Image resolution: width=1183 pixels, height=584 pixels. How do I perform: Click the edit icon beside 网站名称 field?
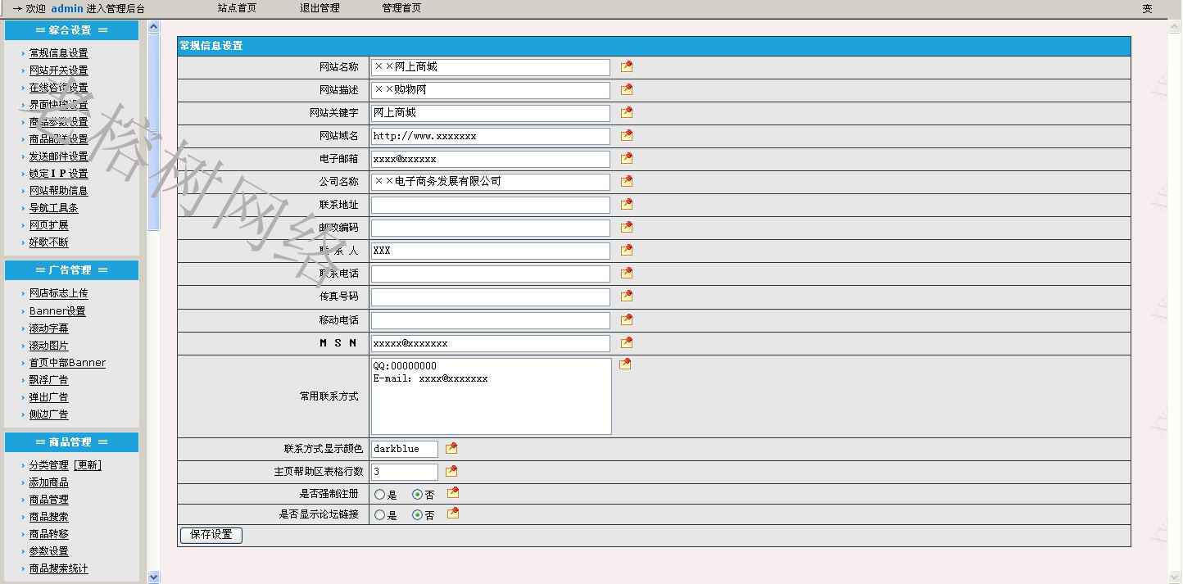pyautogui.click(x=627, y=66)
